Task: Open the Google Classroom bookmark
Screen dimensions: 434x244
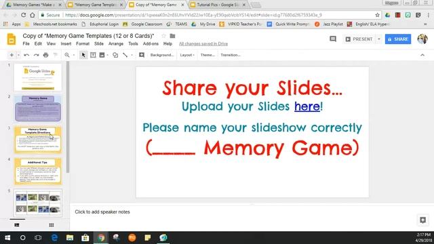Action: click(142, 24)
